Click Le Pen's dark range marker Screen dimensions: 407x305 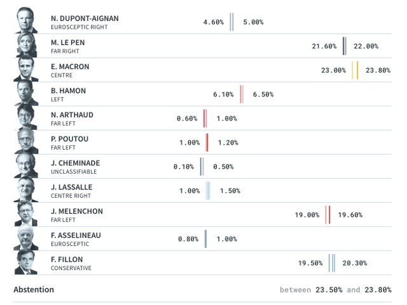click(345, 46)
